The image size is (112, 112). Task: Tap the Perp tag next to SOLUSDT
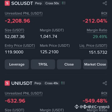[x=38, y=3]
